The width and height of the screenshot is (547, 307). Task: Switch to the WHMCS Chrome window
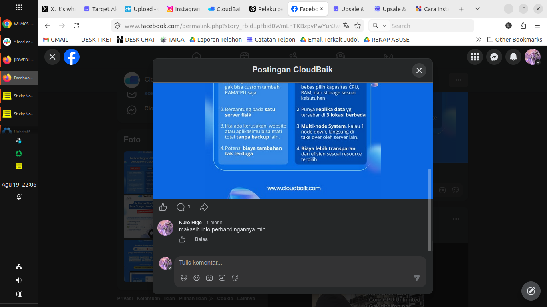click(x=19, y=24)
